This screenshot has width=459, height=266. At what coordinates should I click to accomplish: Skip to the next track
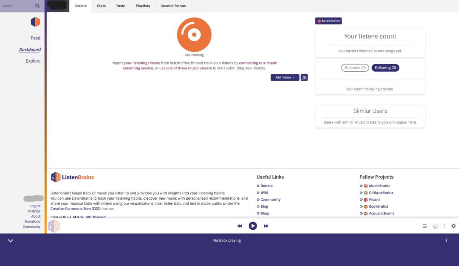tap(266, 226)
